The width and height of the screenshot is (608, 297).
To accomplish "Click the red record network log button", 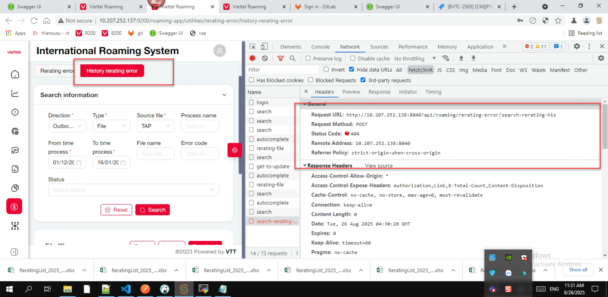I will (x=252, y=58).
